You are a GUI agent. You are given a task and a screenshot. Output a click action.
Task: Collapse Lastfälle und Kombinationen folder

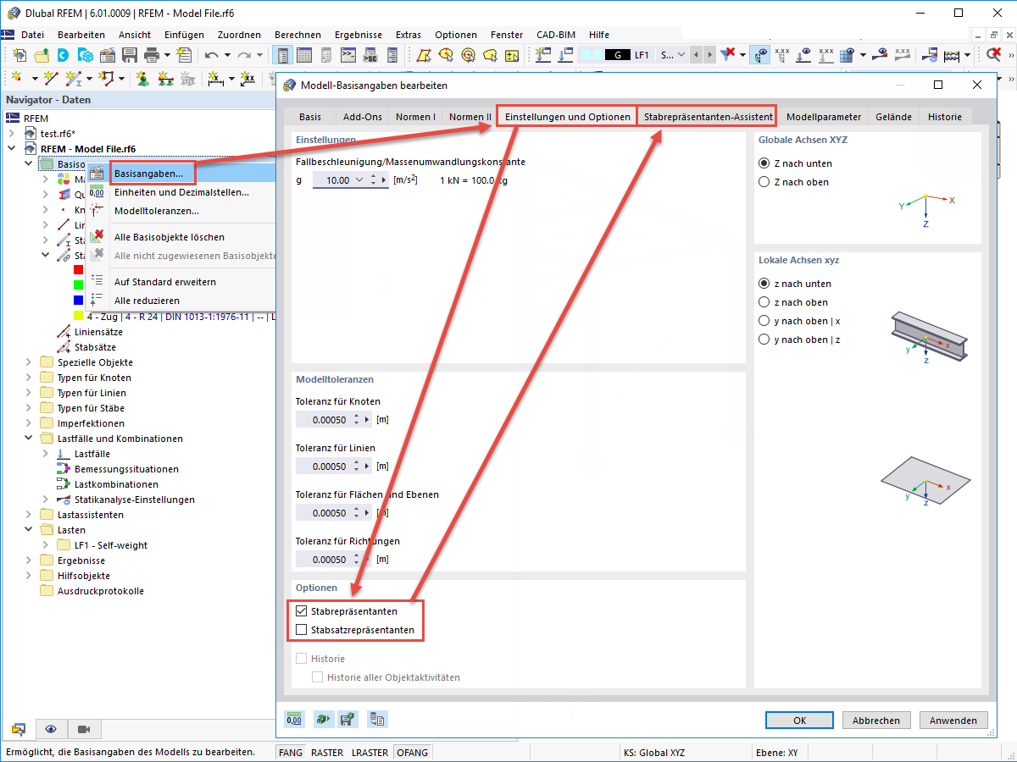click(29, 439)
